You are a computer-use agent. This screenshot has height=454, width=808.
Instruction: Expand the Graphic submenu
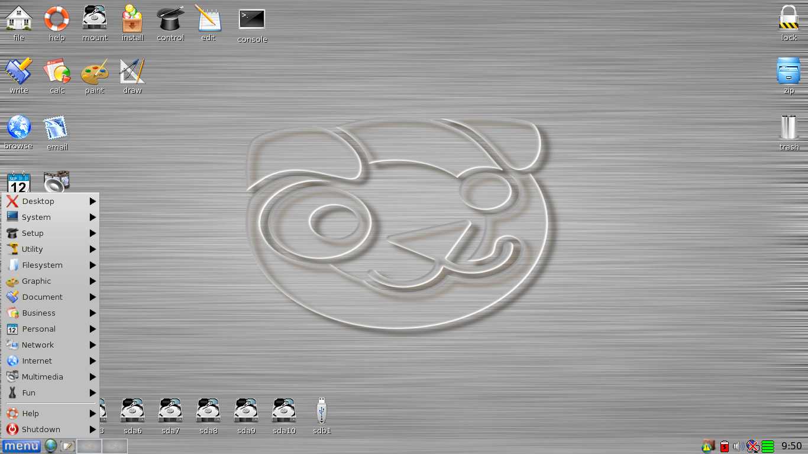[x=51, y=281]
